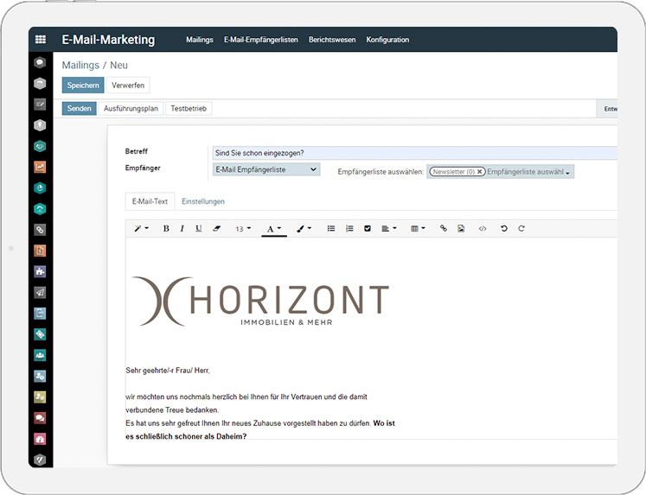Screen dimensions: 646x495
Task: Open the dark red chat bubbles sidebar app
Action: 40,418
